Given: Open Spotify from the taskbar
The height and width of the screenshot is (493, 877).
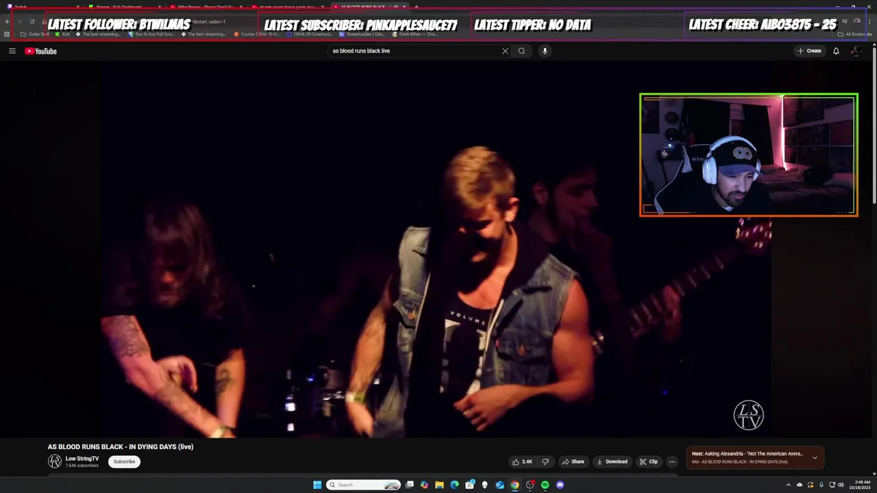Looking at the screenshot, I should pyautogui.click(x=545, y=485).
